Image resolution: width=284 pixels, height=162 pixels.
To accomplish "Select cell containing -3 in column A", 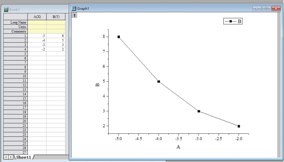I will point(37,45).
